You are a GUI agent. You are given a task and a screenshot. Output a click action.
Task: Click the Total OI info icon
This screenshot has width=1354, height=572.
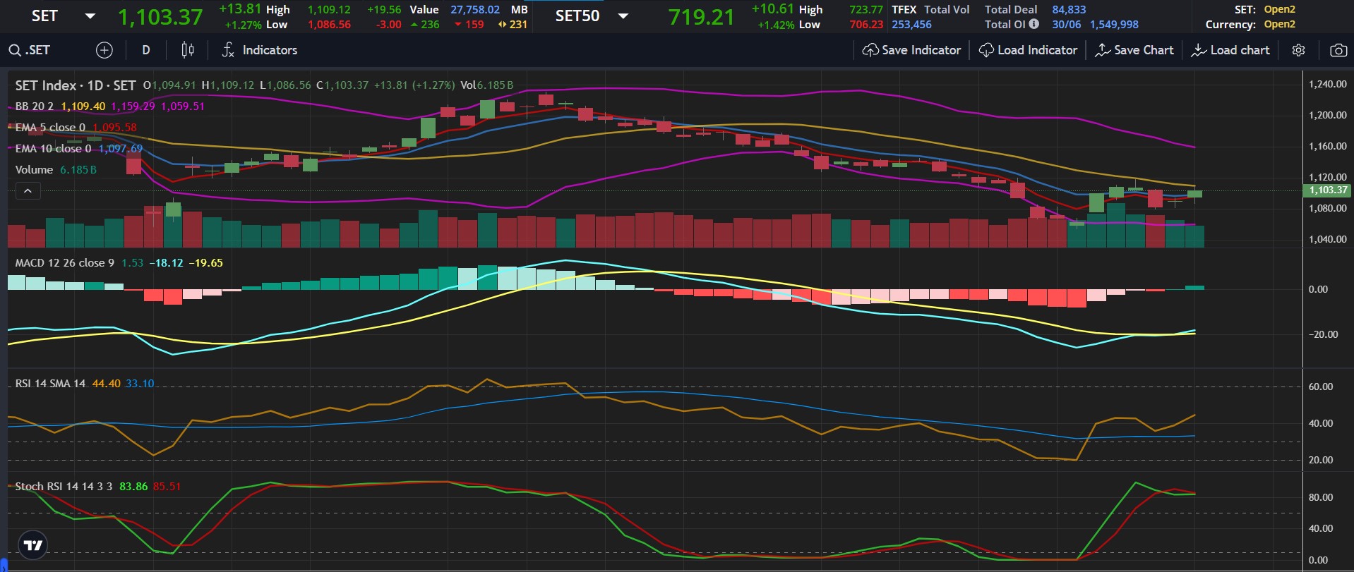pos(1034,24)
